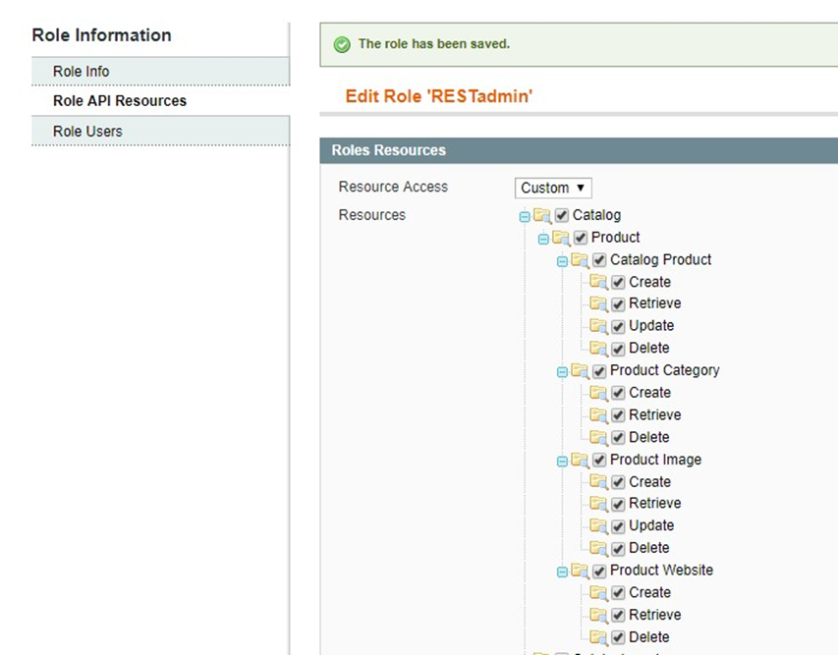
Task: Click the Product Website tree label
Action: pyautogui.click(x=661, y=571)
